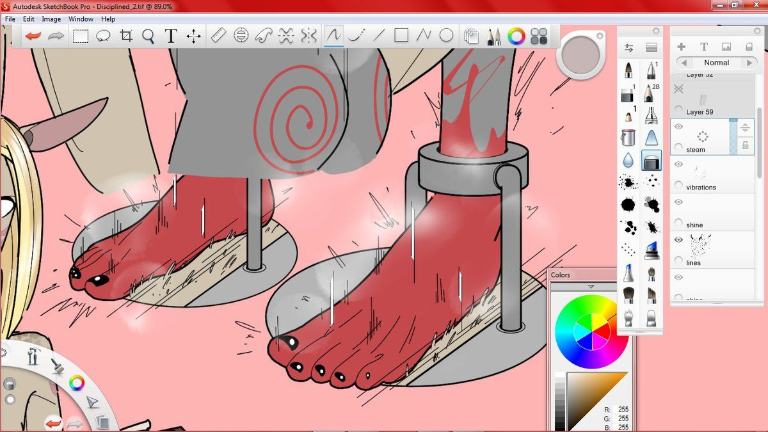Open the Edit menu

coord(29,19)
